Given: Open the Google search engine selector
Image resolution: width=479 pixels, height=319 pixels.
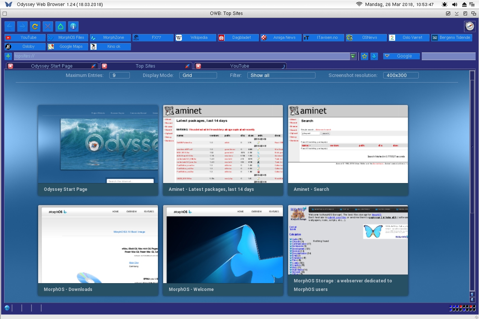Looking at the screenshot, I should 401,56.
